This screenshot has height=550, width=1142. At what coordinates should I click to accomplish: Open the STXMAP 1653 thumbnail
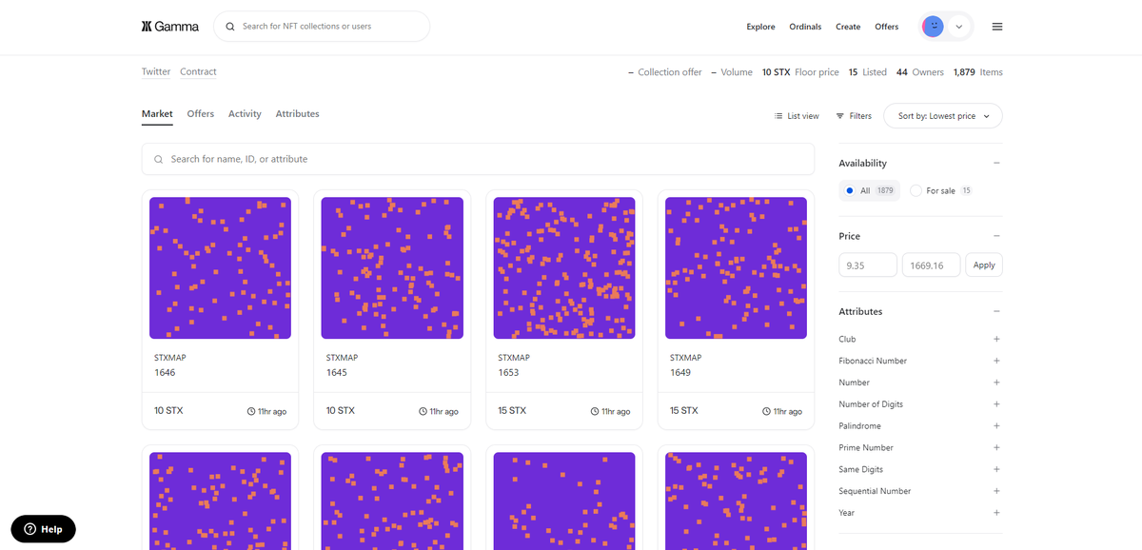click(564, 267)
